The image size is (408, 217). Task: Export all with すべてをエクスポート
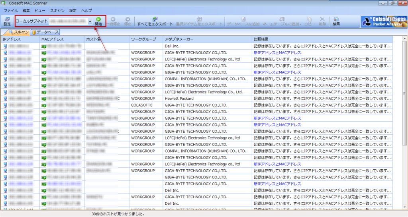pos(155,21)
